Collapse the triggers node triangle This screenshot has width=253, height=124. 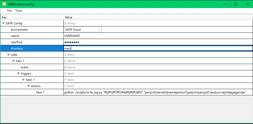[x=18, y=74]
